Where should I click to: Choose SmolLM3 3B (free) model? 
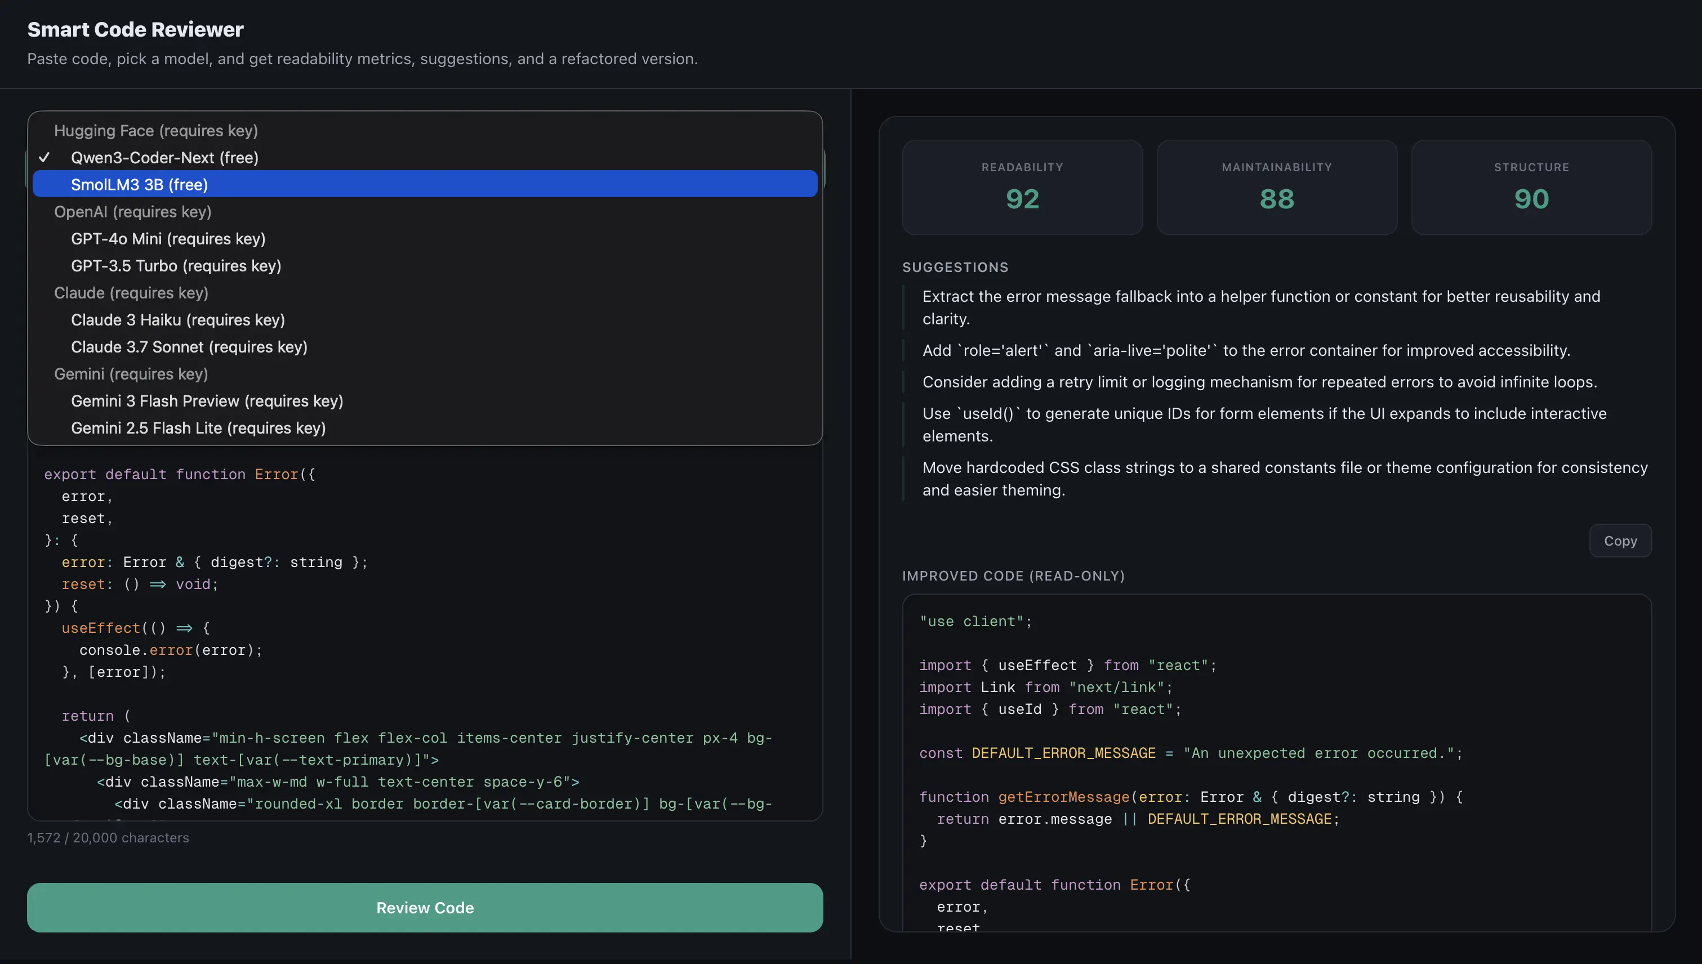point(139,185)
